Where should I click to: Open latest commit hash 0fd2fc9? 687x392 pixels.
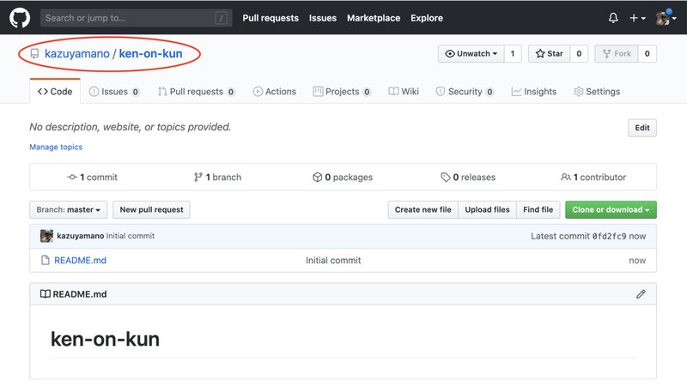pos(610,236)
